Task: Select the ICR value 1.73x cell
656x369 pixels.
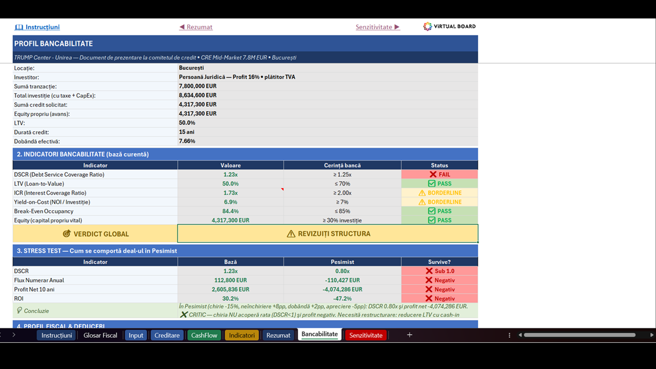Action: coord(231,193)
